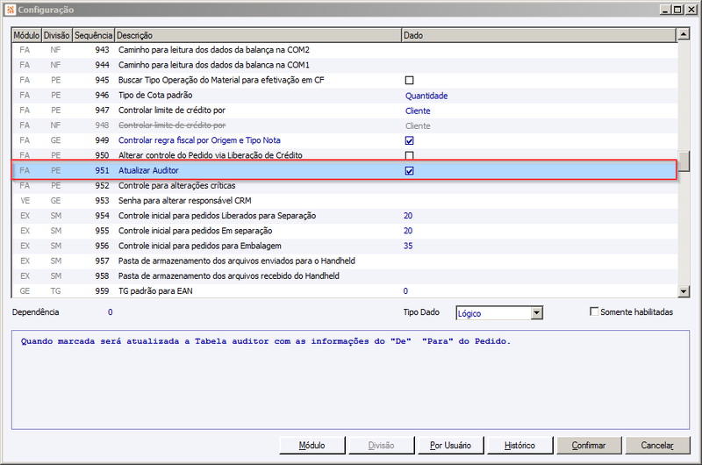
Task: Select row 943 Caminho para leitura COM2
Action: (x=344, y=50)
